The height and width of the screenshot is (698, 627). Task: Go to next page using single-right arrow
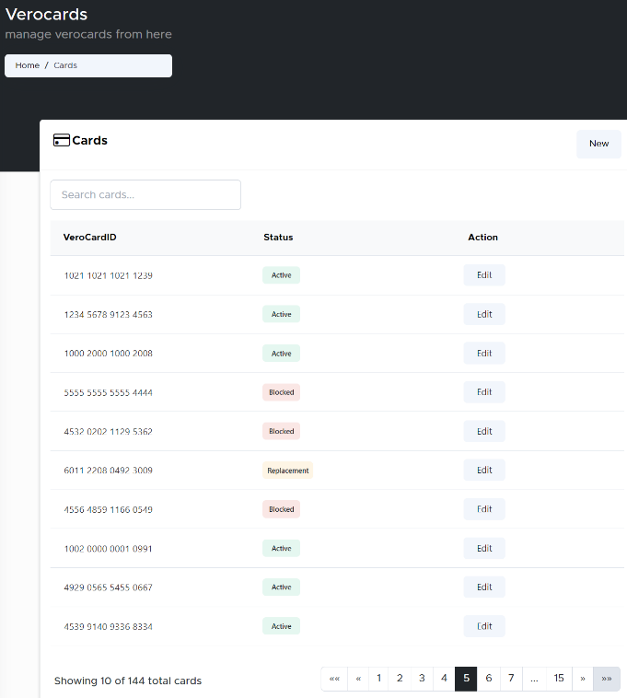(582, 679)
